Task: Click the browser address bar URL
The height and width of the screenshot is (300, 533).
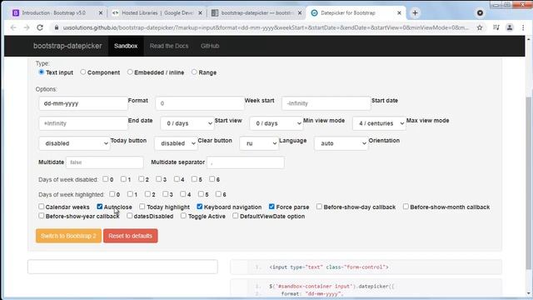Action: pyautogui.click(x=266, y=27)
